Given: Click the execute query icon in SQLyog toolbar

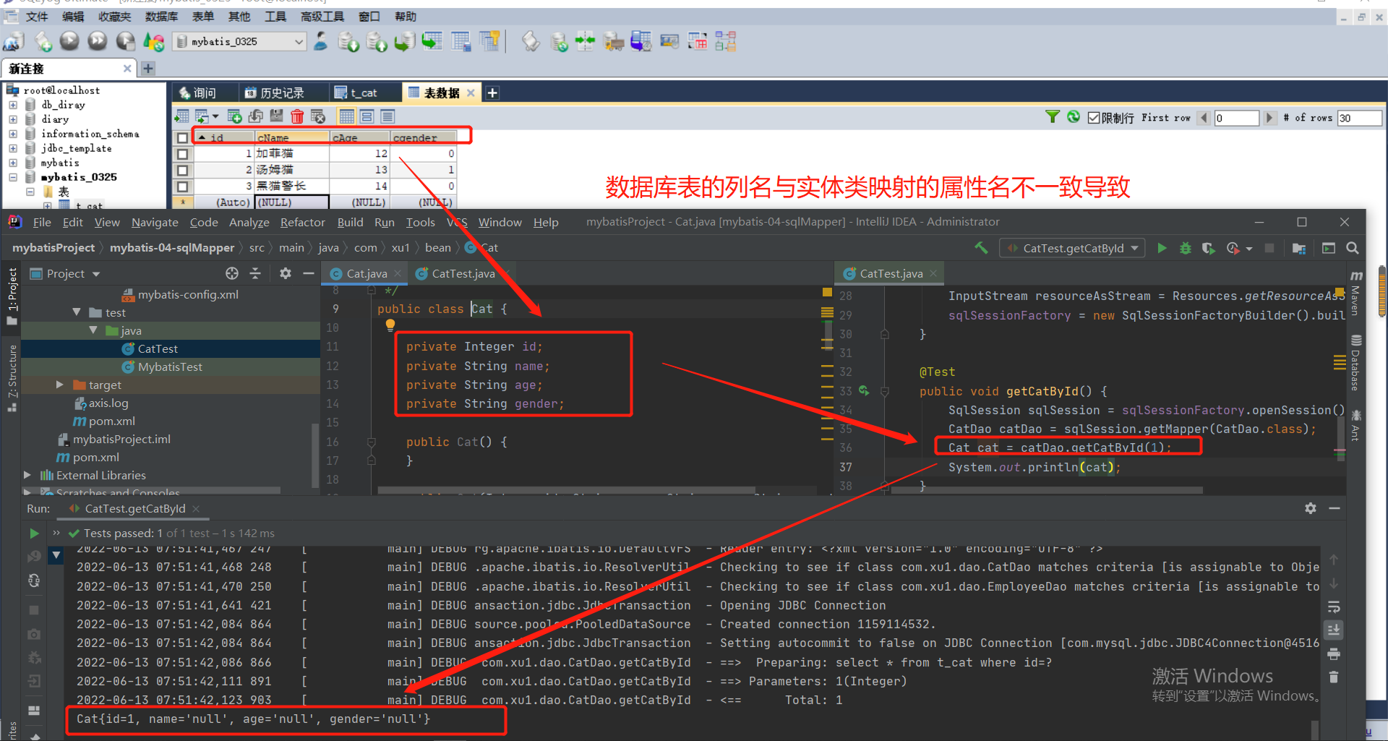Looking at the screenshot, I should [69, 41].
